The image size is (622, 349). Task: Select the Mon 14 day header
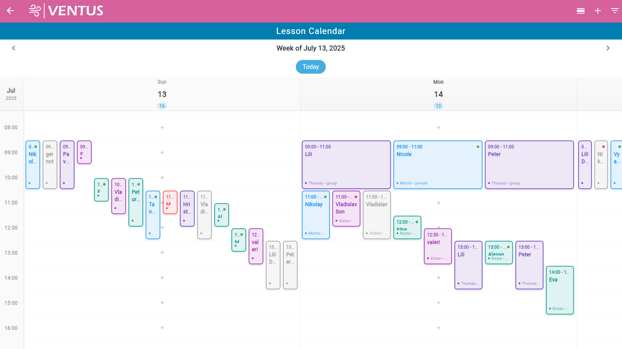click(x=438, y=94)
